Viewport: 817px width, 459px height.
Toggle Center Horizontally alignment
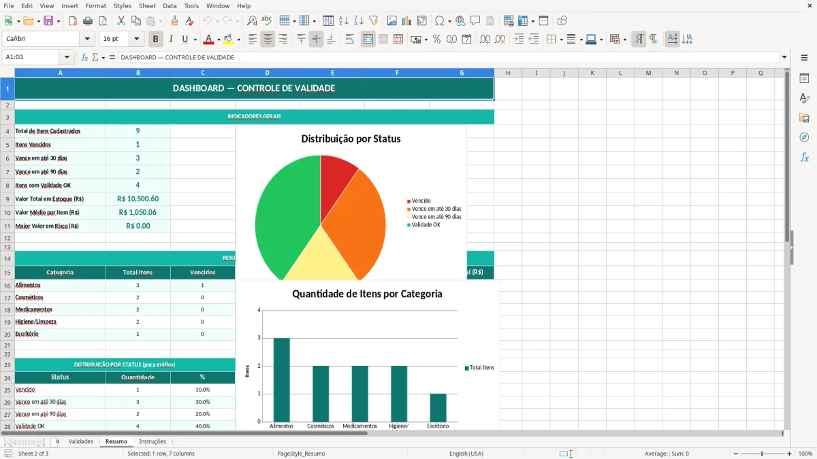pyautogui.click(x=268, y=39)
